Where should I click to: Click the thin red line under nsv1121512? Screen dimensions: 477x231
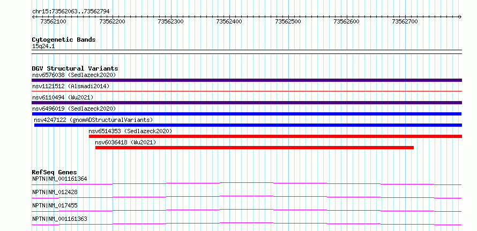(247, 91)
